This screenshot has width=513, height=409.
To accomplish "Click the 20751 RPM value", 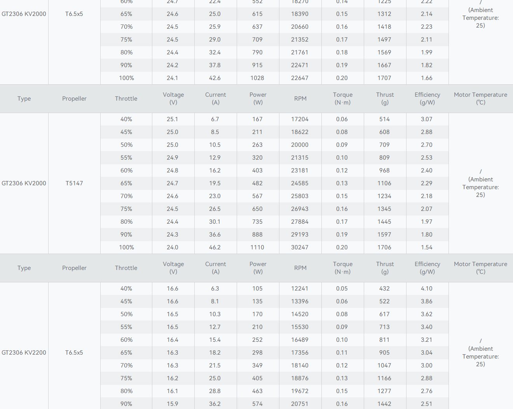I will (x=300, y=404).
